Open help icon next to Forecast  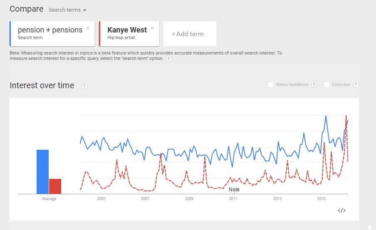tap(356, 85)
